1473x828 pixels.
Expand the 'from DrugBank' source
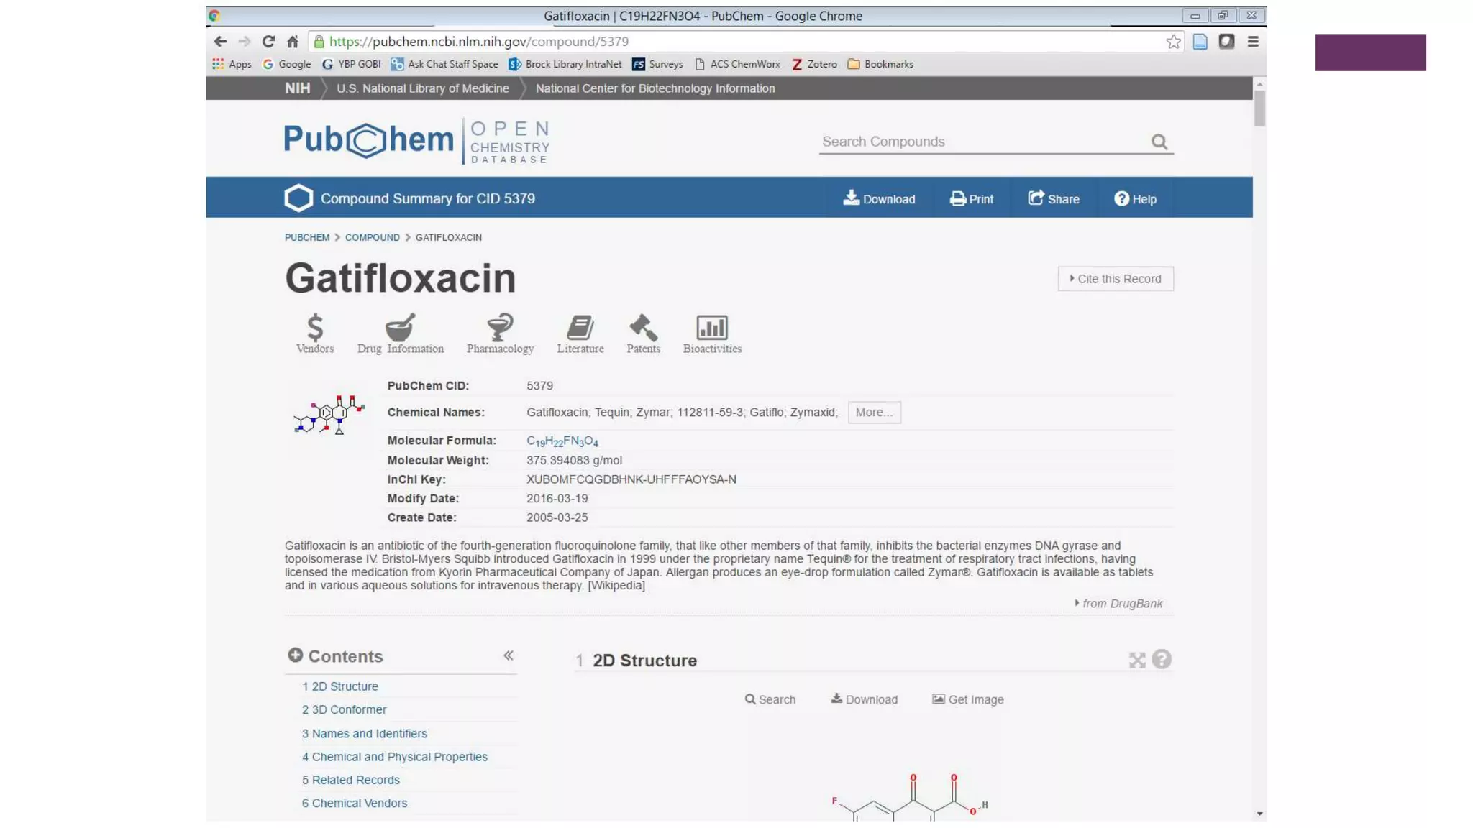click(x=1118, y=604)
